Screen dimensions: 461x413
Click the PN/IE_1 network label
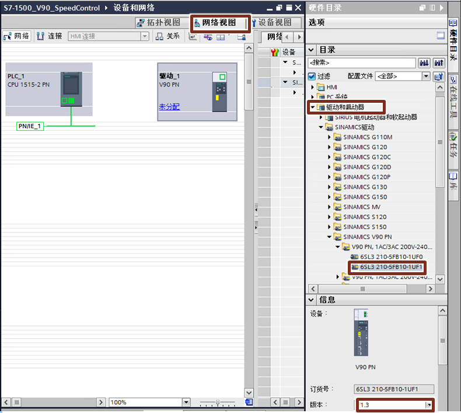coord(30,126)
